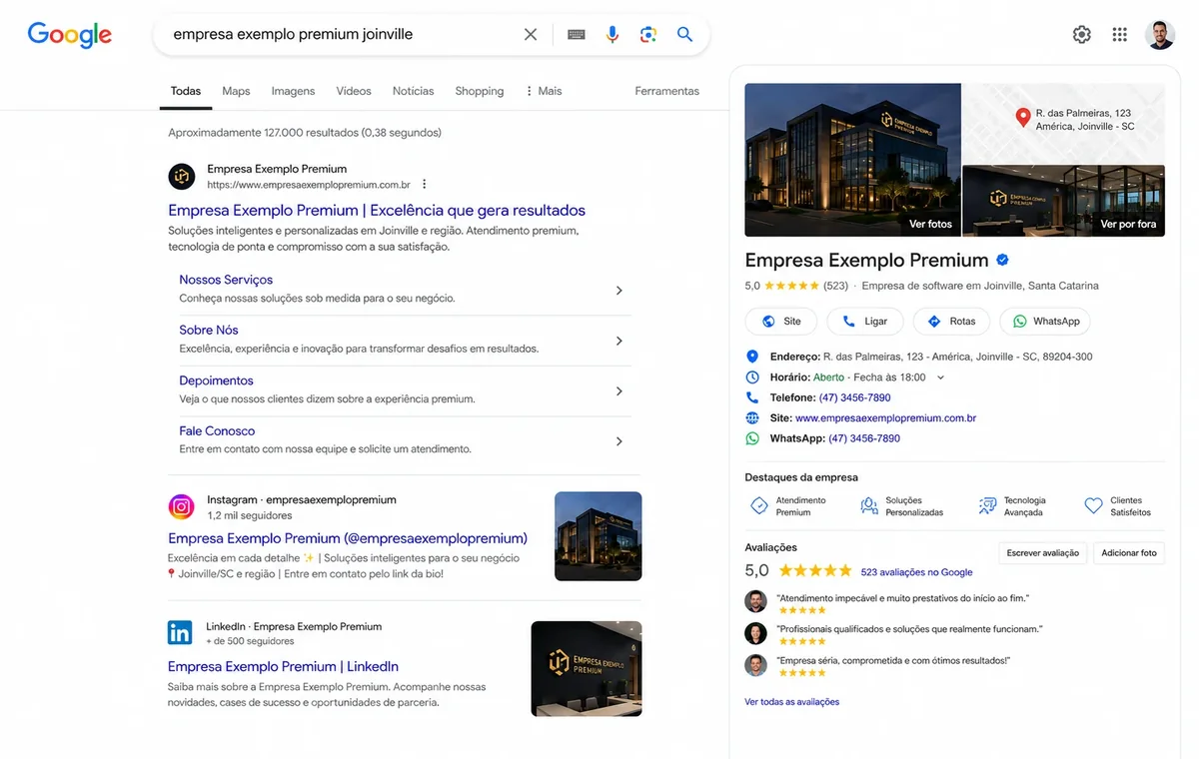Click the Rotas directions button
1199x759 pixels.
coord(952,322)
